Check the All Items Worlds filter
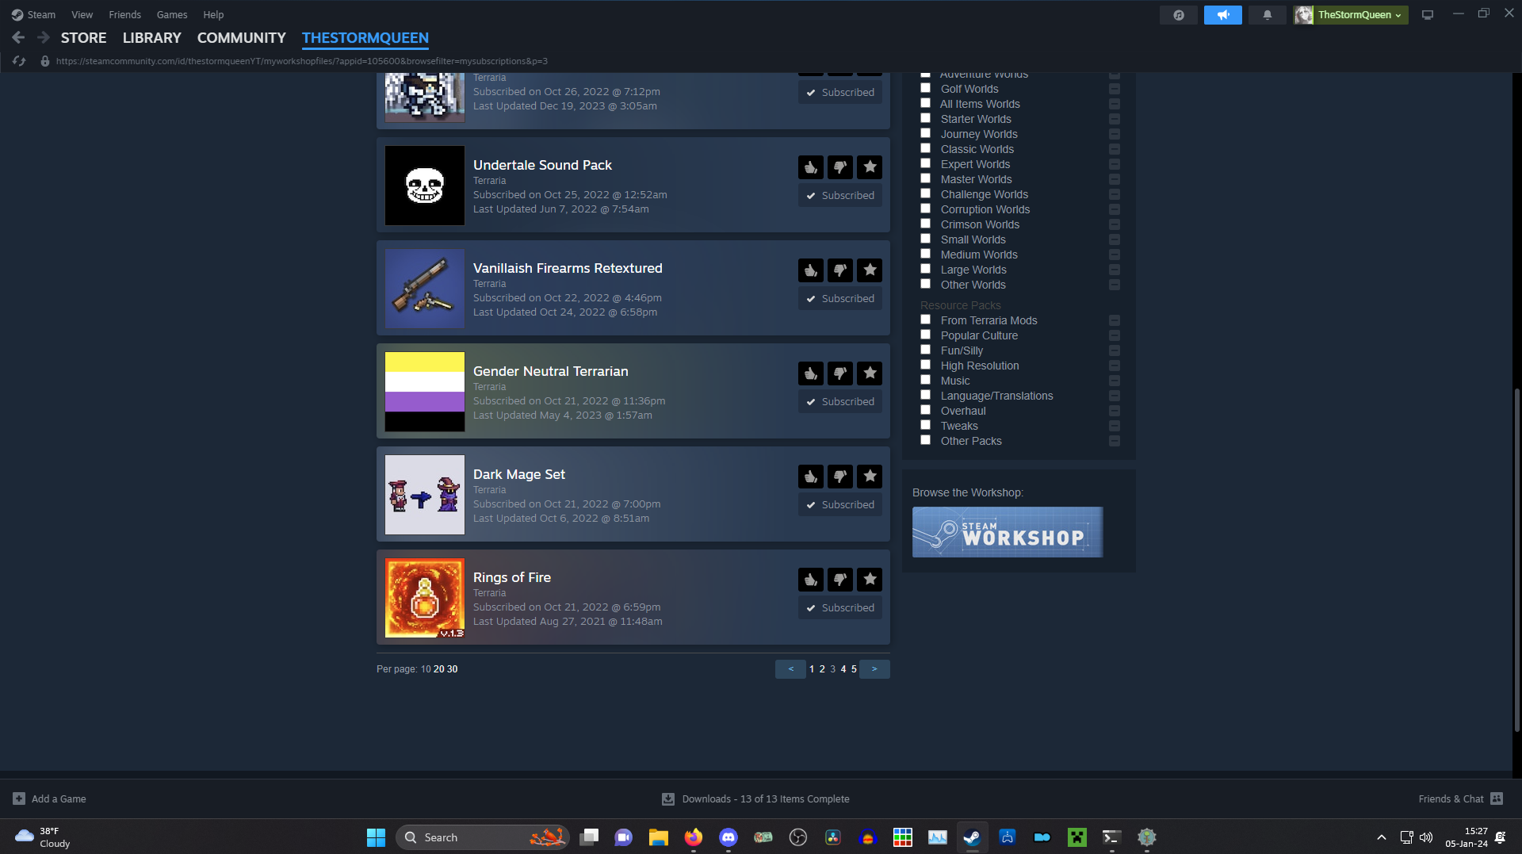Screen dimensions: 1522x854 click(925, 103)
